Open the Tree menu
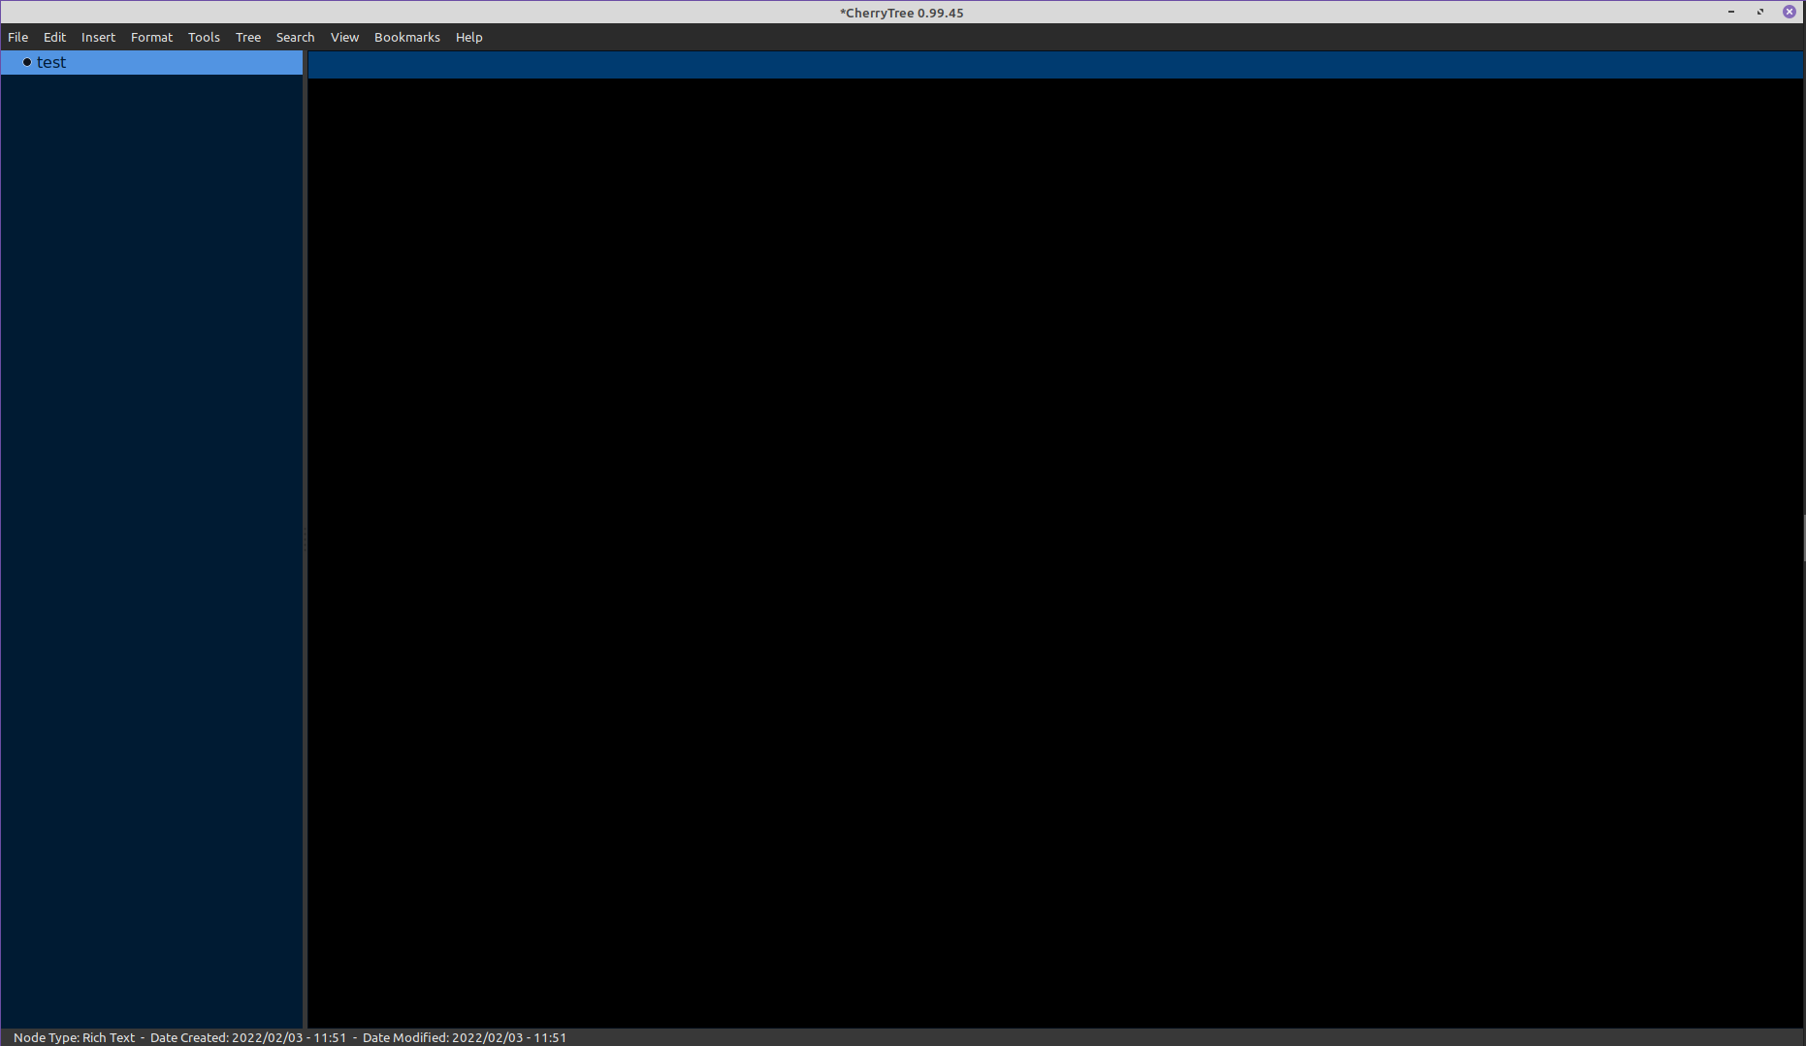This screenshot has width=1806, height=1046. [248, 37]
